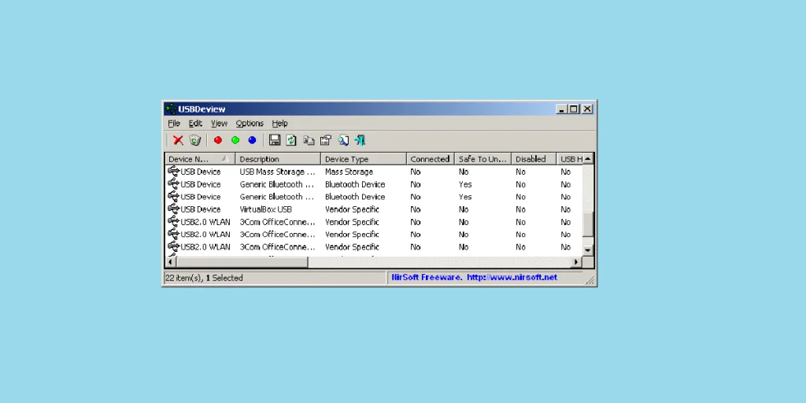Click the vertical scrollbar down arrow
Image resolution: width=806 pixels, height=403 pixels.
tap(588, 250)
